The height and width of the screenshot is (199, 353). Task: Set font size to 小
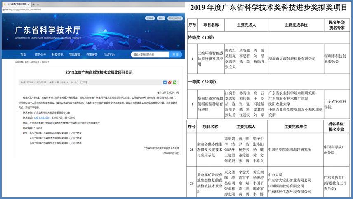click(75, 83)
